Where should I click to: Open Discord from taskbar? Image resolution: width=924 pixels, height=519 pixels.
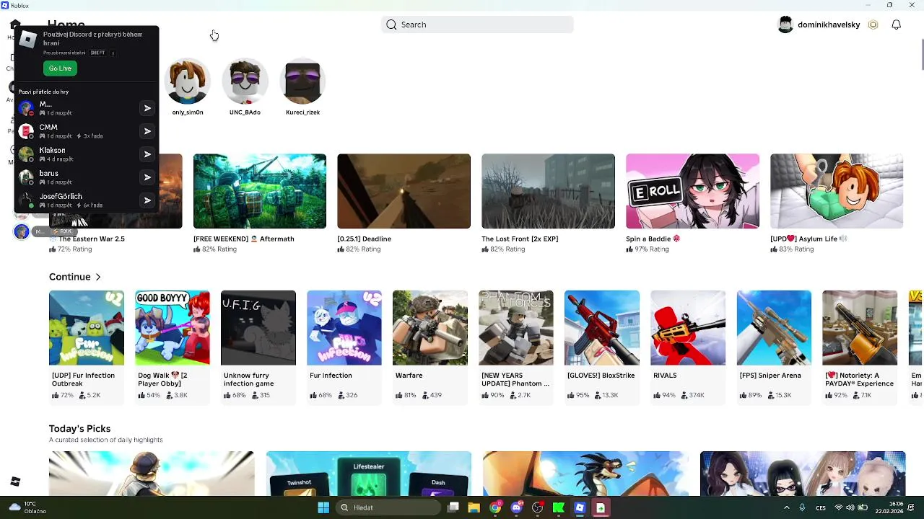[516, 507]
